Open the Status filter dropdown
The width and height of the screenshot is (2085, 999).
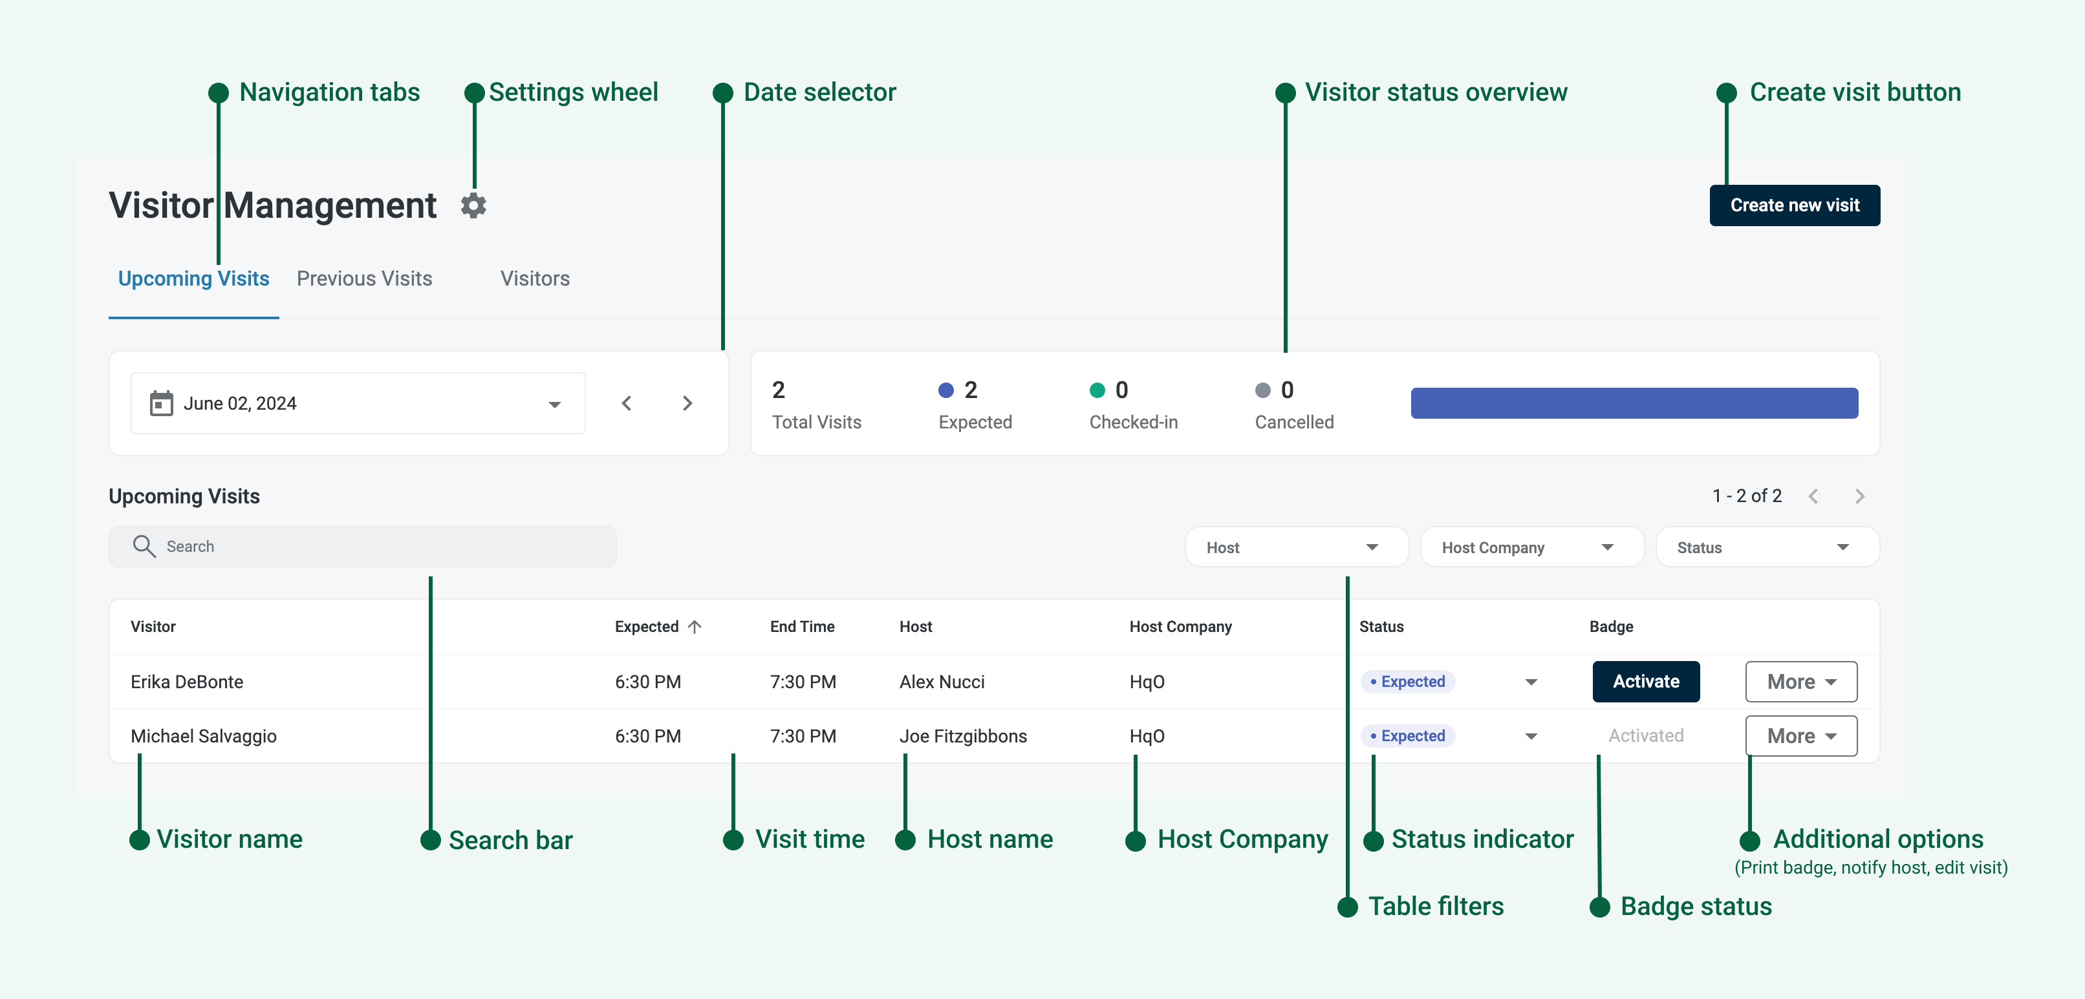point(1766,547)
